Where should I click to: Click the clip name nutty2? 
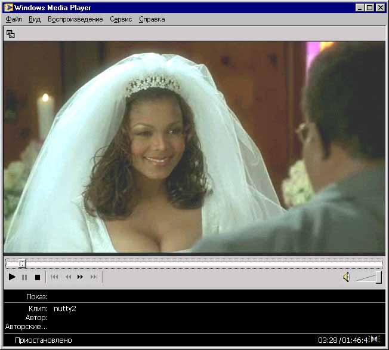click(65, 309)
